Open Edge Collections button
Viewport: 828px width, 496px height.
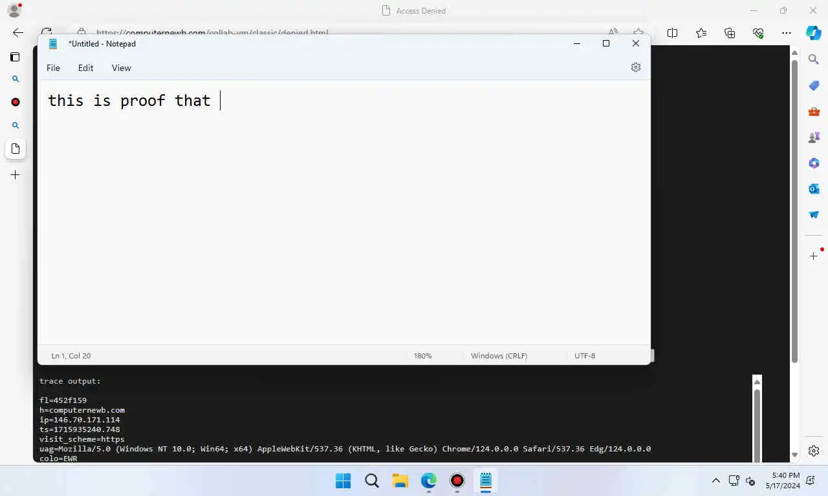pyautogui.click(x=730, y=33)
